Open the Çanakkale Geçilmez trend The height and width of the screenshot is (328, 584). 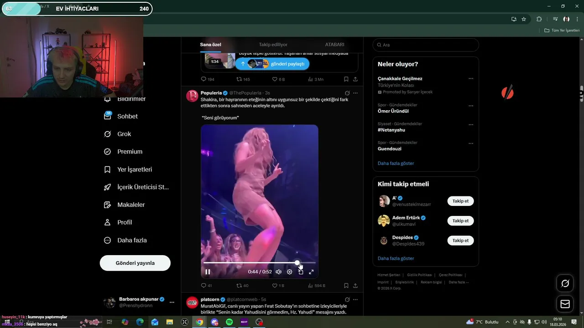(x=400, y=78)
